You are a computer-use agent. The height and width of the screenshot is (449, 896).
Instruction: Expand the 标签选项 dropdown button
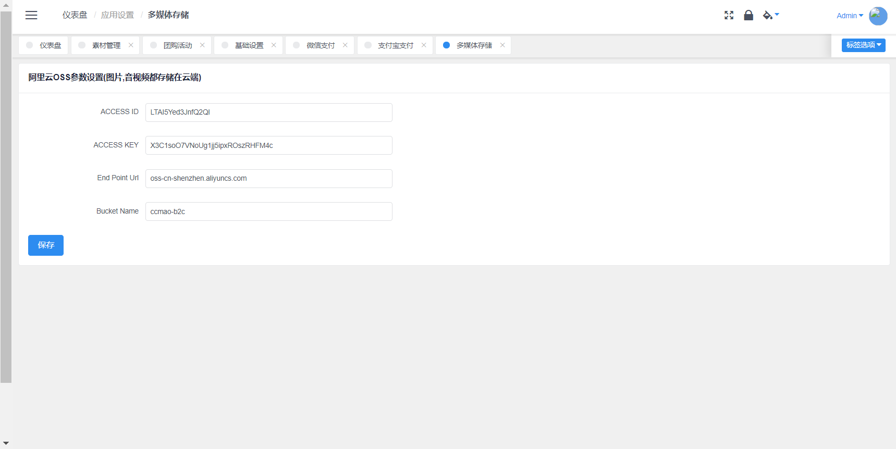pos(863,45)
